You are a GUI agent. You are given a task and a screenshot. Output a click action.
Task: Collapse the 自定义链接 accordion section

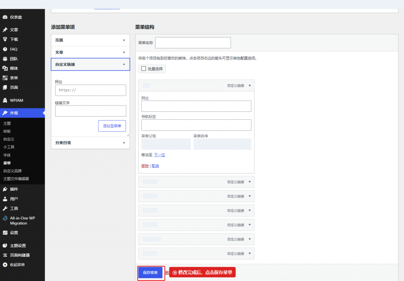tap(90, 64)
